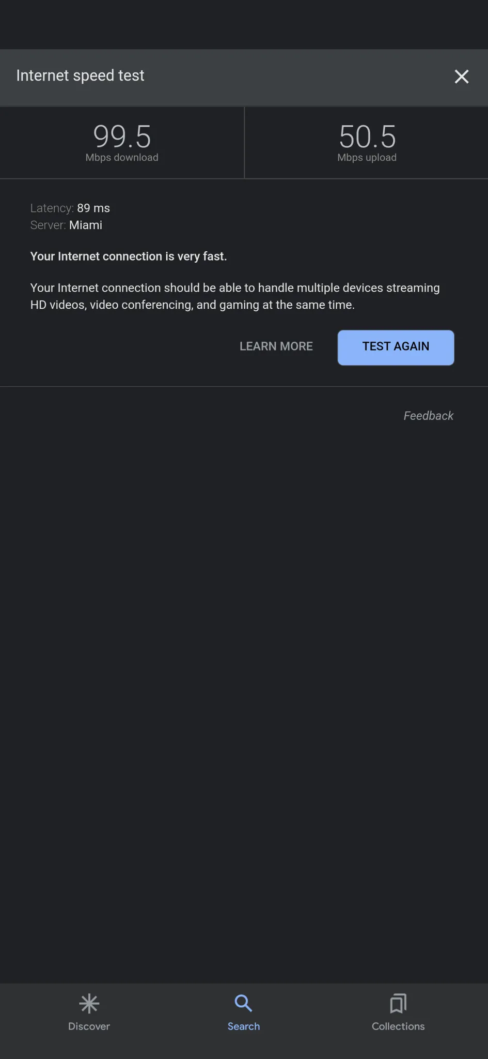Tap the Discover asterisk icon

[x=89, y=1003]
